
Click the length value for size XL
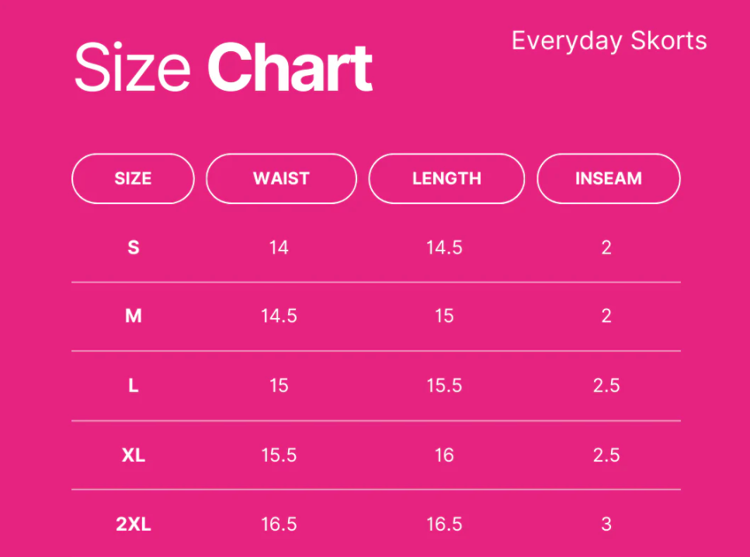point(444,455)
